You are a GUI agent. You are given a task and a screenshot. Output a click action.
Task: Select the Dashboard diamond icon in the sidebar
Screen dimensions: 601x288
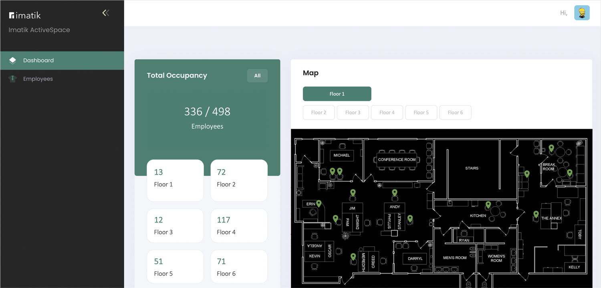click(x=12, y=60)
